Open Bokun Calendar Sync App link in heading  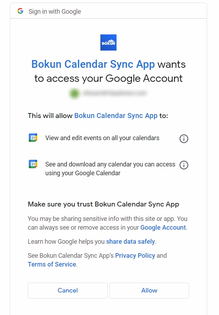coord(93,64)
